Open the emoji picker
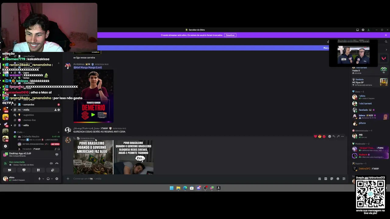This screenshot has width=390, height=219. pyautogui.click(x=338, y=179)
